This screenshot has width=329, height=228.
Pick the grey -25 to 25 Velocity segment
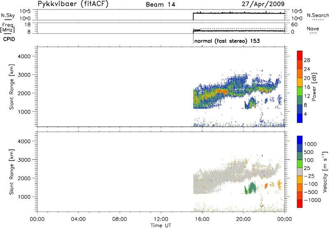(x=300, y=172)
